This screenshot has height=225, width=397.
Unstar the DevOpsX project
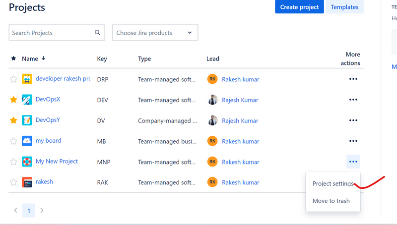pyautogui.click(x=13, y=100)
